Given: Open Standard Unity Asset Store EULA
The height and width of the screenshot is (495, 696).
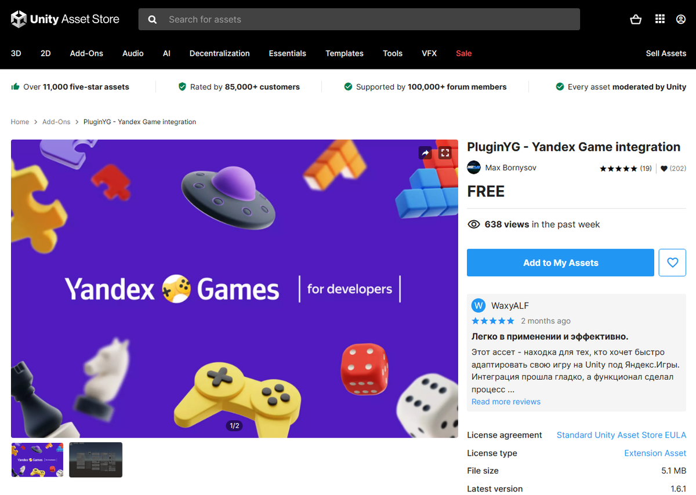Looking at the screenshot, I should pos(621,435).
